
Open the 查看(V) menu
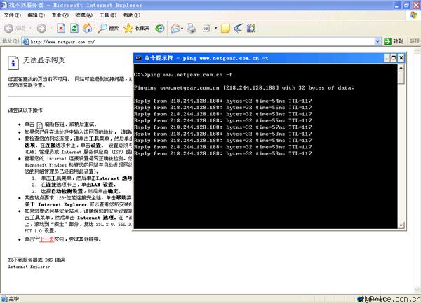(x=60, y=15)
